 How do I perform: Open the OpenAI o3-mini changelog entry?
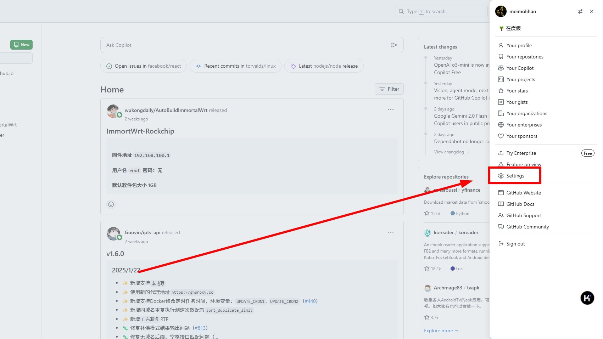tap(462, 69)
